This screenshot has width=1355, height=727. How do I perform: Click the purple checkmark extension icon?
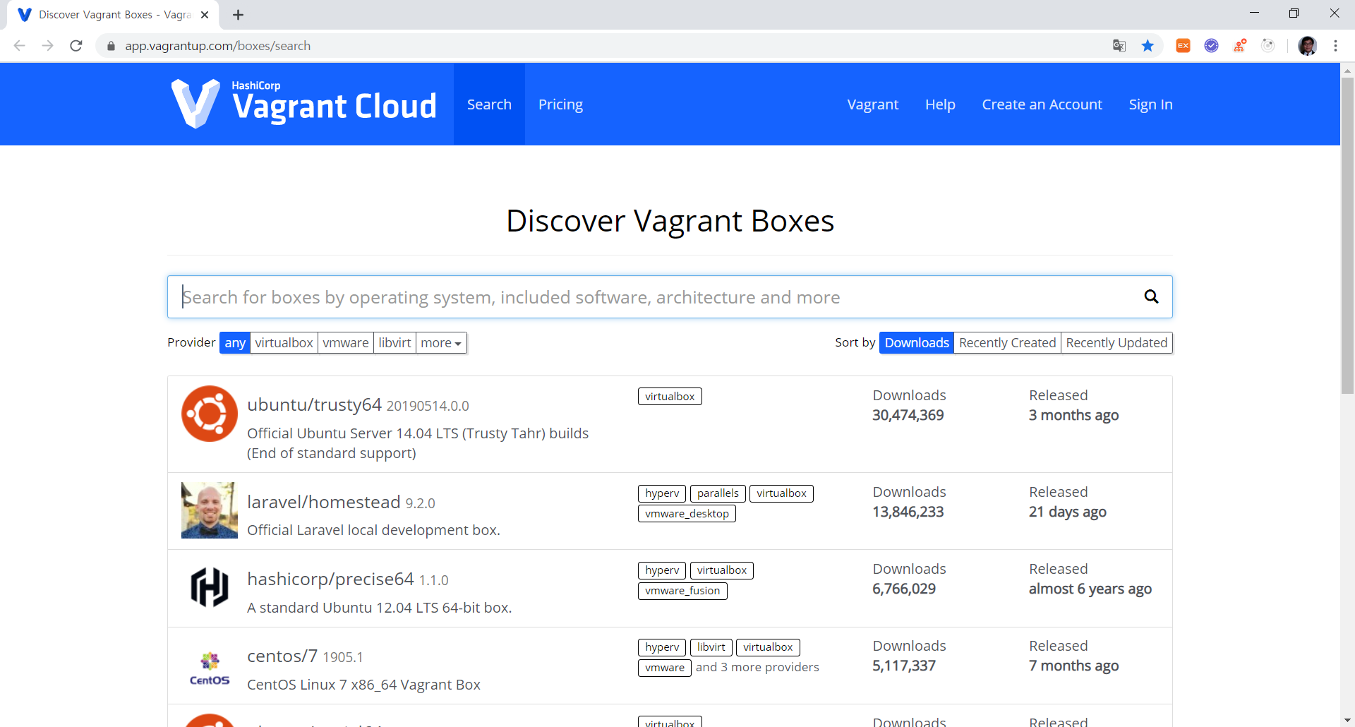1211,46
